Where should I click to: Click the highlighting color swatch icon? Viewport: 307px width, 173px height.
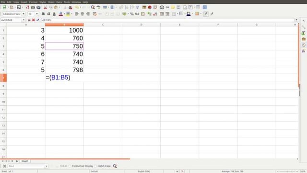[x=68, y=14]
